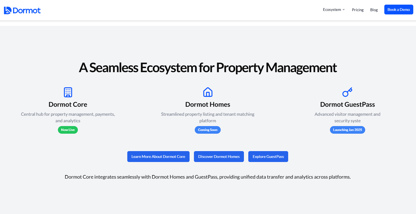Select the Dormot GuestPass heading
Image resolution: width=416 pixels, height=214 pixels.
pyautogui.click(x=347, y=105)
